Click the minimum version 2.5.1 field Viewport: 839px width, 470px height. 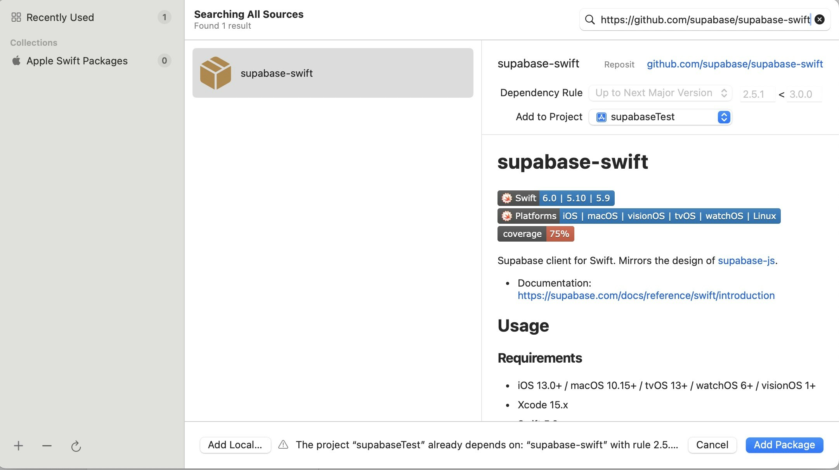click(x=757, y=94)
